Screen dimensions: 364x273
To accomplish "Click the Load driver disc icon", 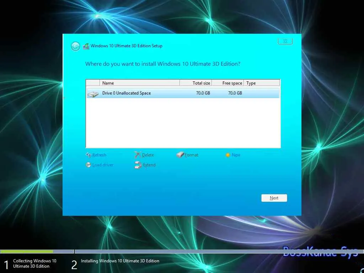I will tap(88, 165).
